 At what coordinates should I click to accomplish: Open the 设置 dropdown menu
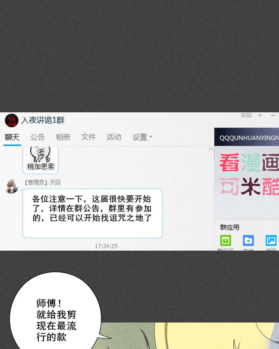pyautogui.click(x=141, y=137)
